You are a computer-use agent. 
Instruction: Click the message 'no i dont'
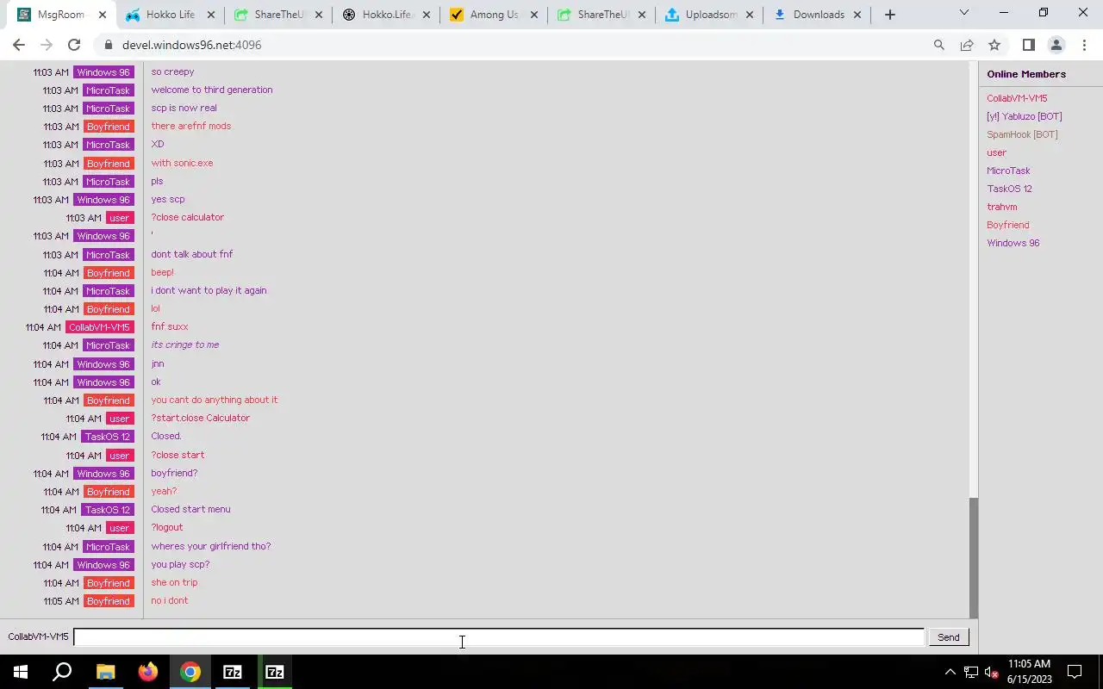(x=169, y=600)
